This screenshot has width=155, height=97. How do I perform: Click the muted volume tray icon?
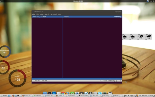[x=134, y=96]
